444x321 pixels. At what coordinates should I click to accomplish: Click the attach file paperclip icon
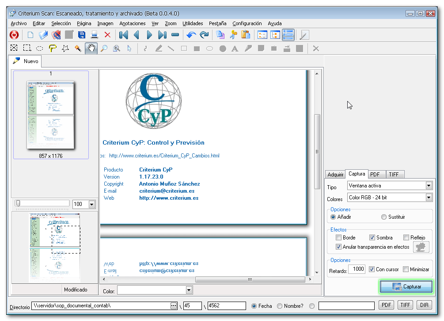[x=56, y=35]
